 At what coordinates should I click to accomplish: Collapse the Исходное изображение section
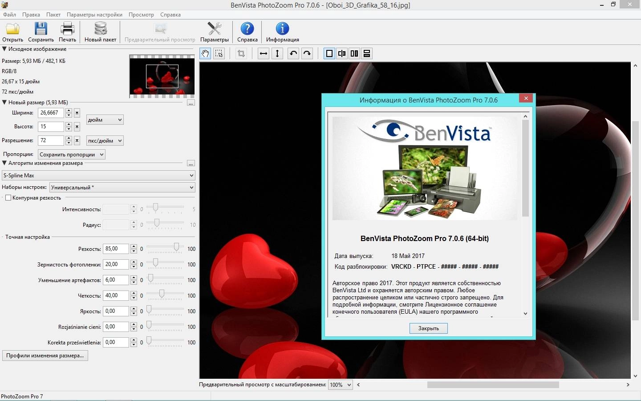(x=4, y=49)
